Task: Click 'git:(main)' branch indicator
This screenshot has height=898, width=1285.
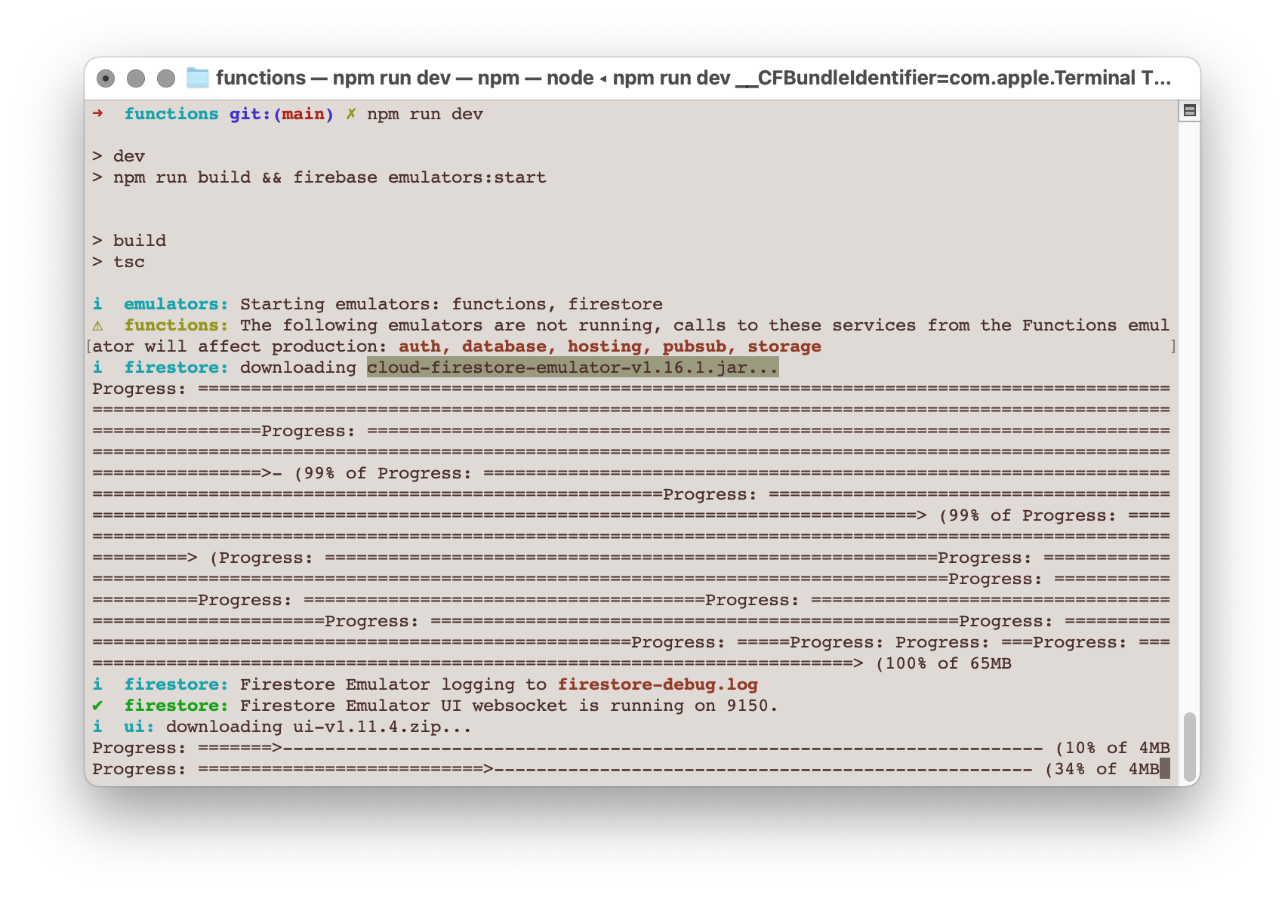Action: (x=281, y=114)
